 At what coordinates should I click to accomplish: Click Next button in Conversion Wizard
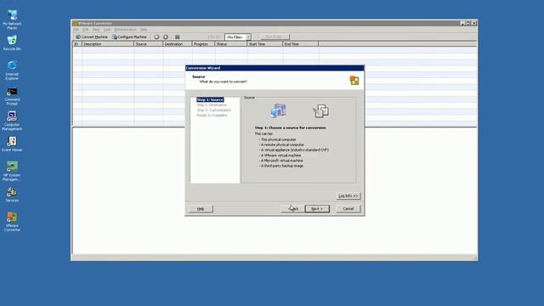(317, 209)
